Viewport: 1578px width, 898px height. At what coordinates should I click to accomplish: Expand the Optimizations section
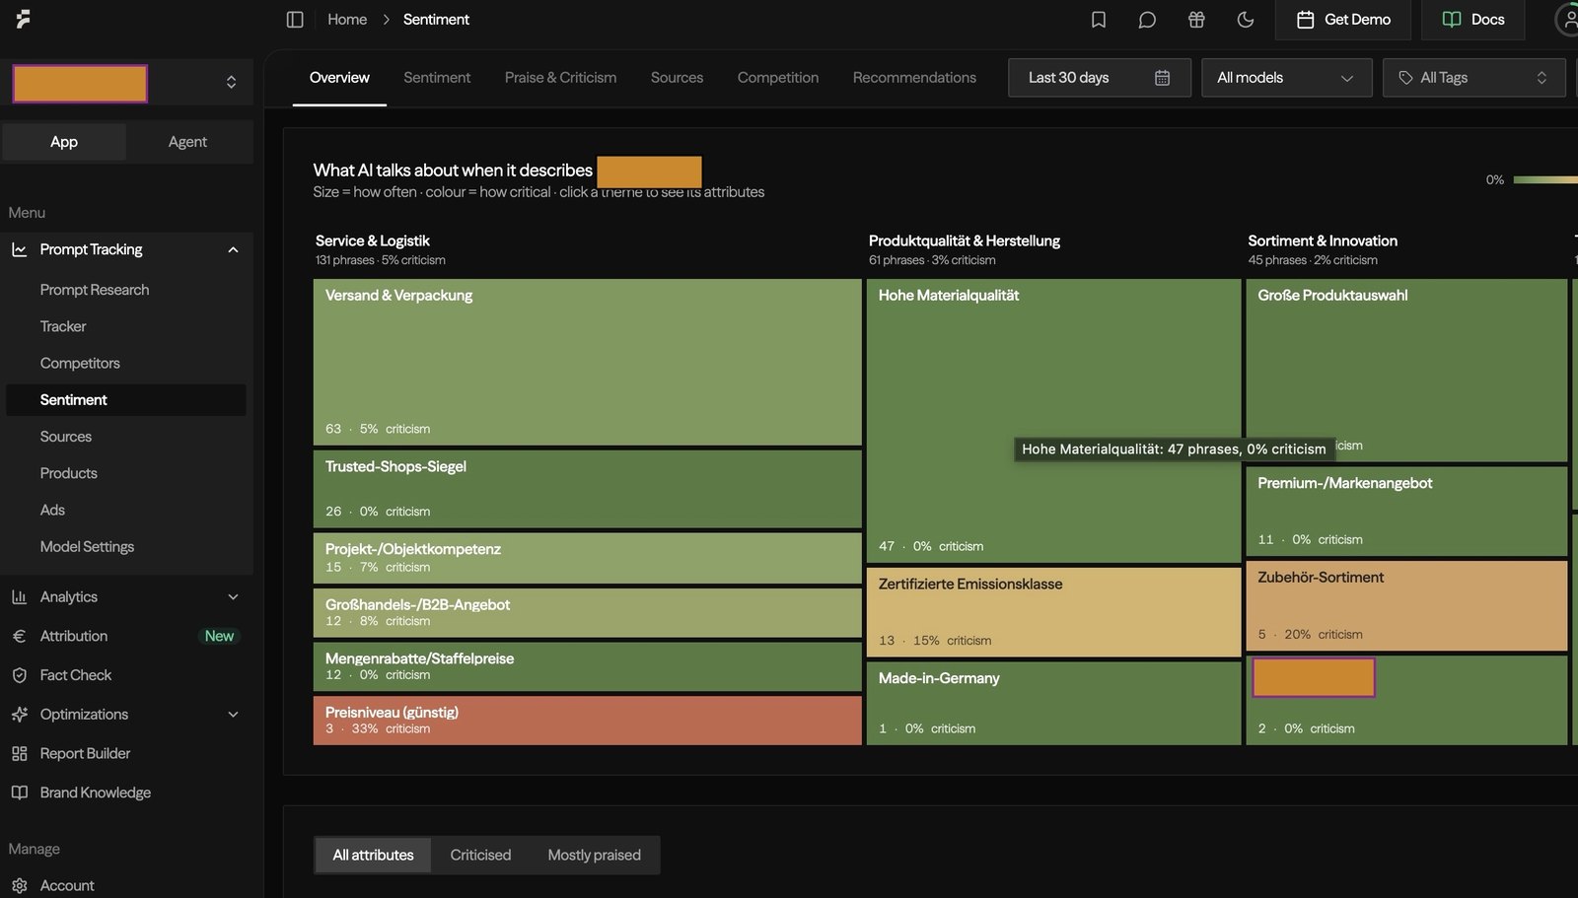233,715
